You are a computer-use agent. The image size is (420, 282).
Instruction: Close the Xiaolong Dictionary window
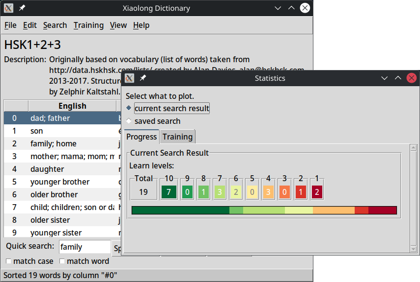pyautogui.click(x=305, y=8)
